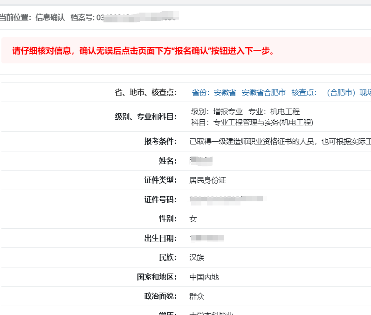Click the 证件号码 row label
This screenshot has height=315, width=371.
[160, 200]
